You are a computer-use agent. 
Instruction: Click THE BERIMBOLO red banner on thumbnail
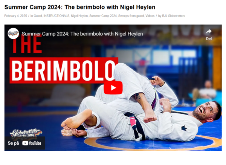(x=64, y=70)
